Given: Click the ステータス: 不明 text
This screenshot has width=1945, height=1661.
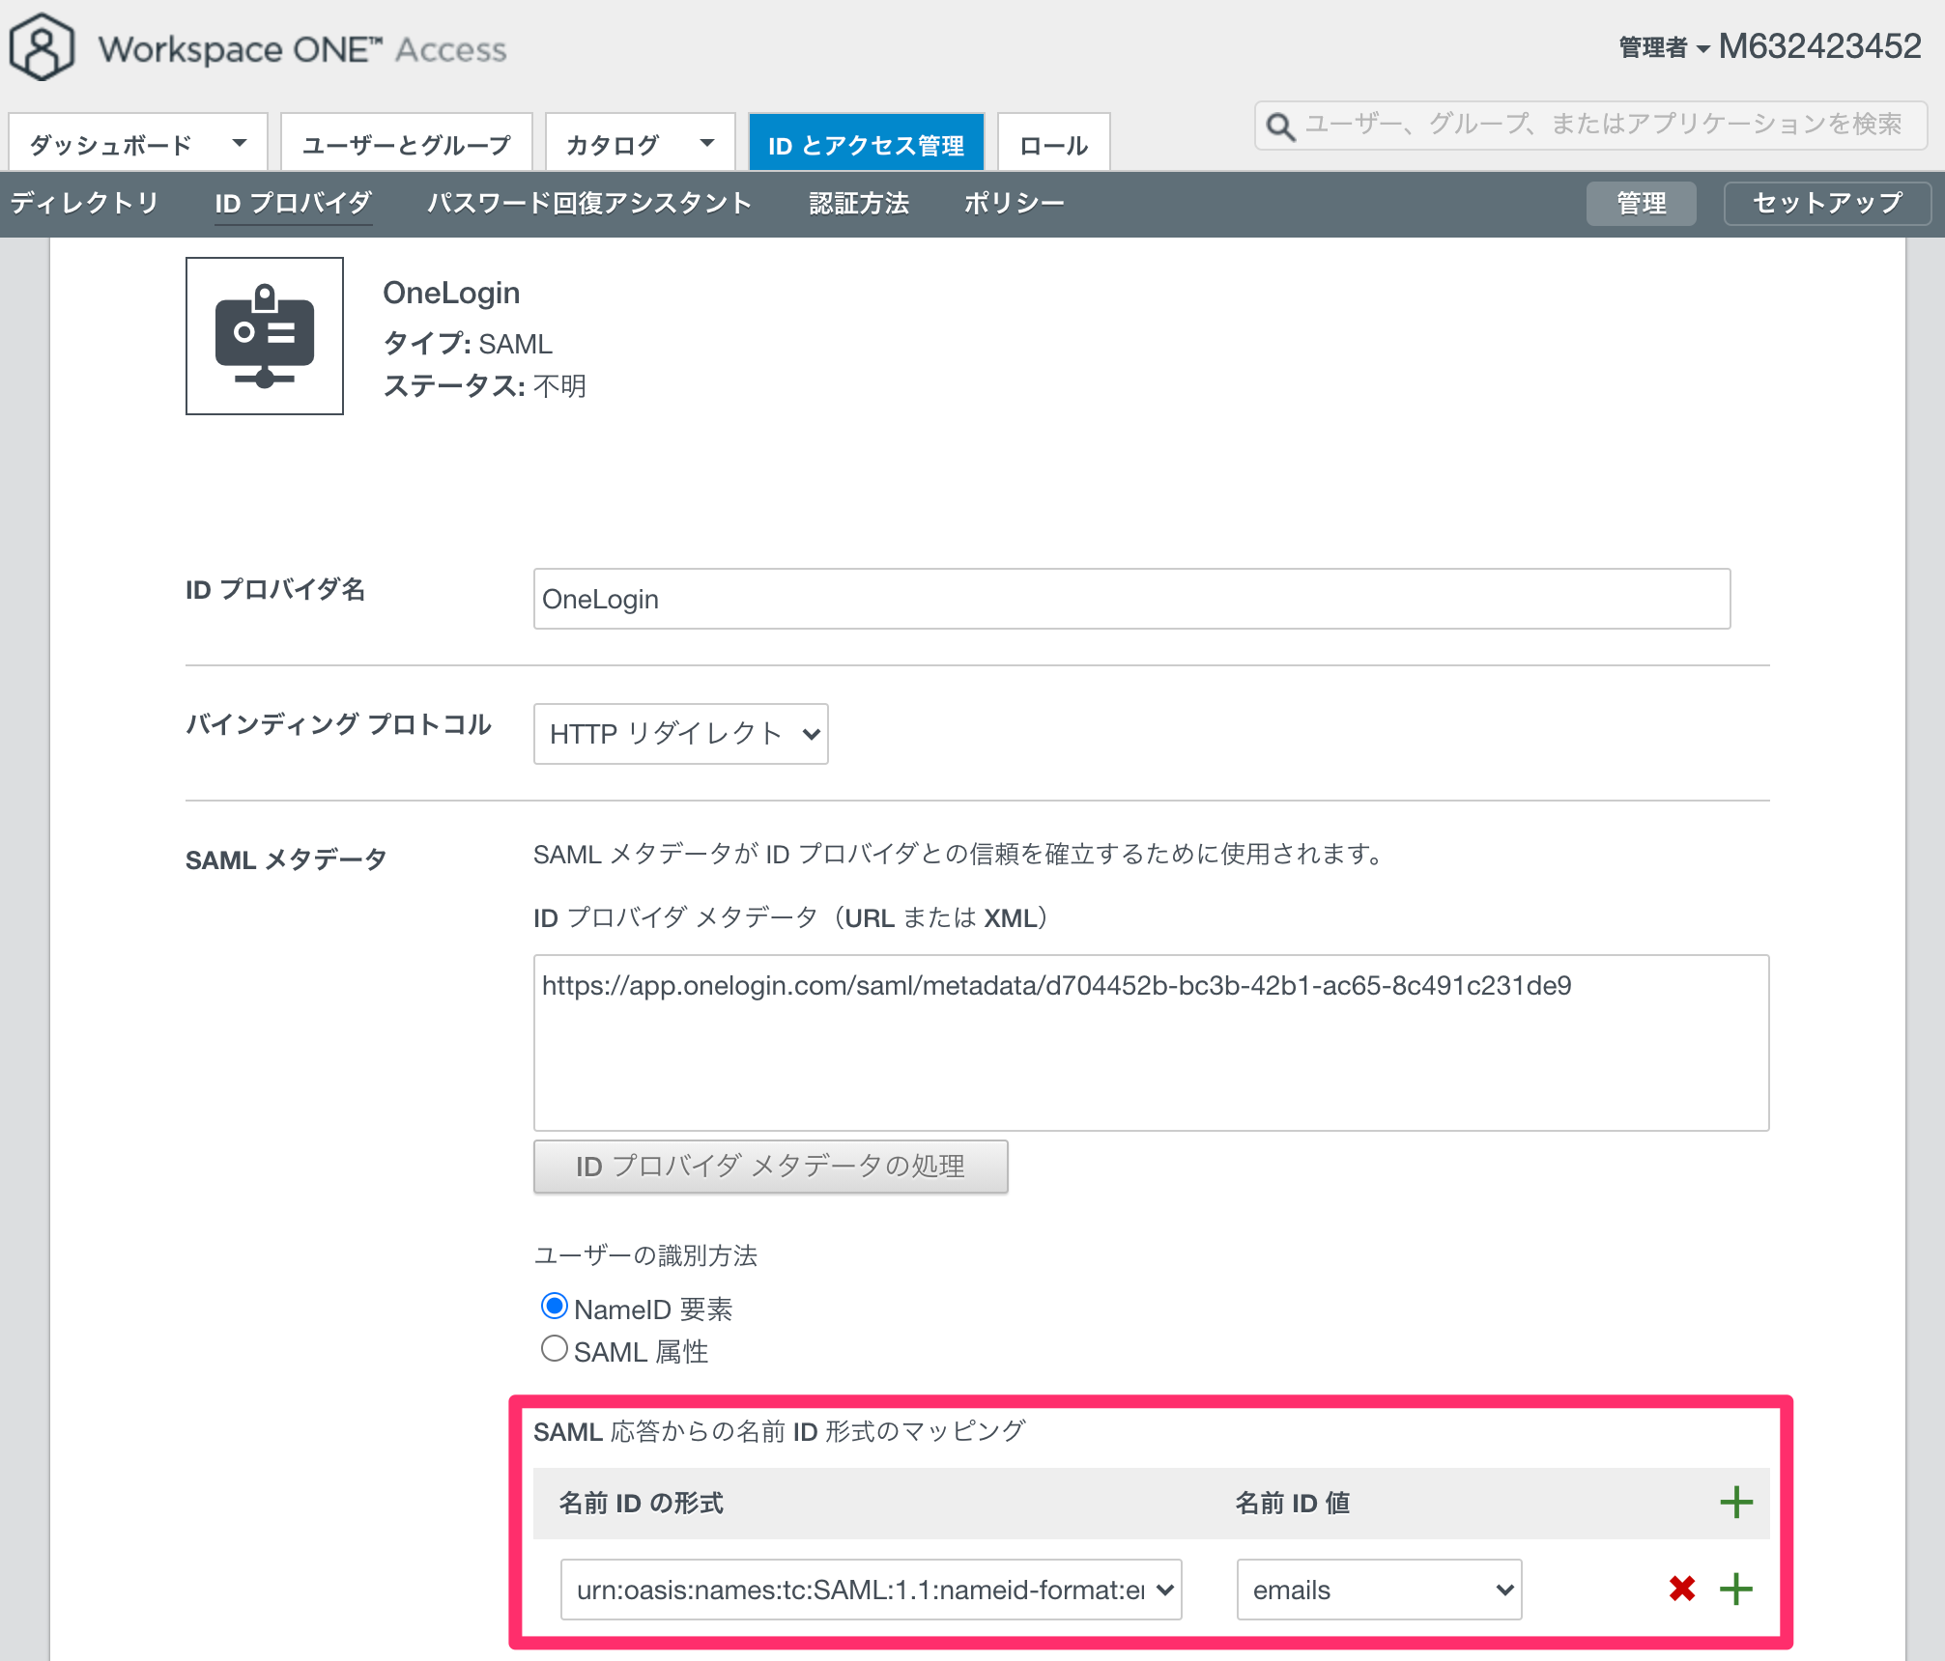Looking at the screenshot, I should point(485,386).
